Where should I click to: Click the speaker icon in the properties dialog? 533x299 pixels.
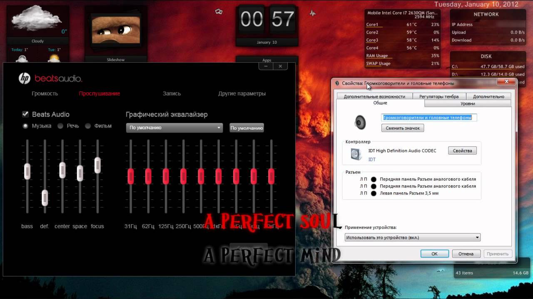coord(360,123)
